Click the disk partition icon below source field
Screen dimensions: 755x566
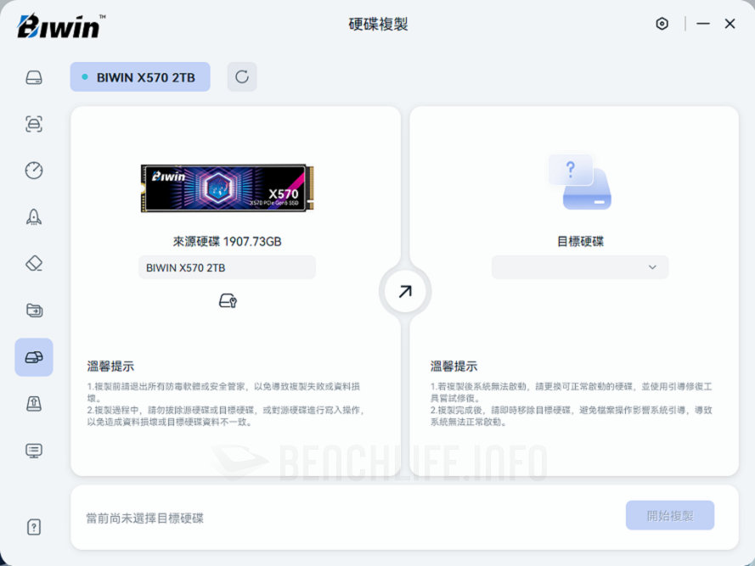click(x=227, y=300)
